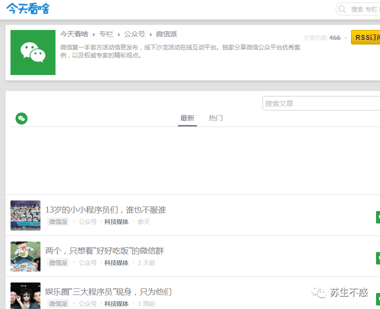This screenshot has width=380, height=309.
Task: Click 微信派 tag under 好好吃饭 article
Action: pos(58,262)
